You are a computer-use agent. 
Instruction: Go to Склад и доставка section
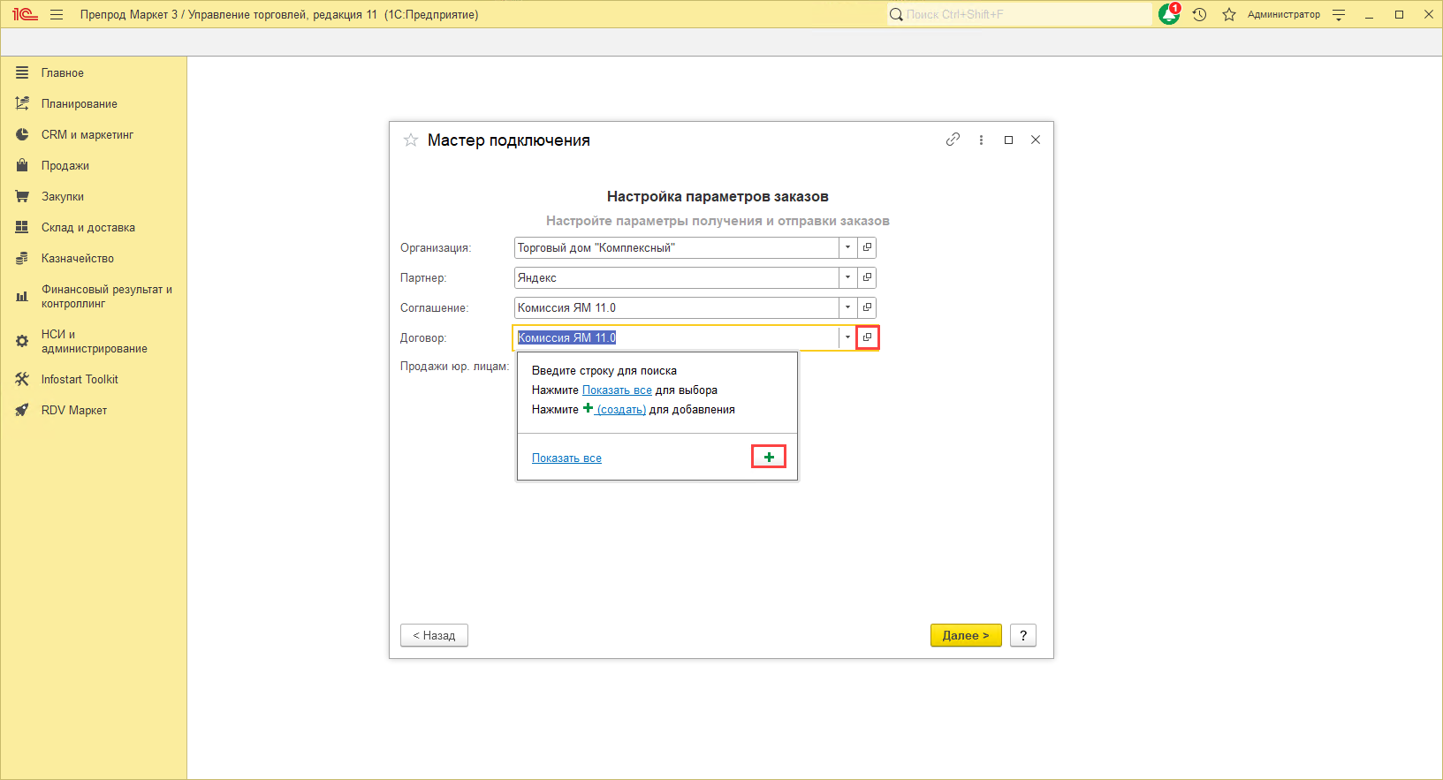point(87,228)
